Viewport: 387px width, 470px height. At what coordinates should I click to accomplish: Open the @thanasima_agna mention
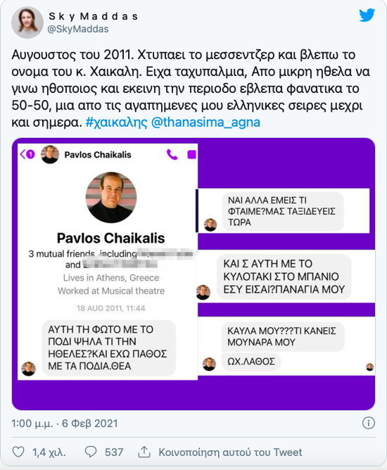pos(205,122)
